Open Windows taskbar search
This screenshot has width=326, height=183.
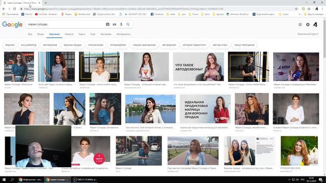(12, 179)
